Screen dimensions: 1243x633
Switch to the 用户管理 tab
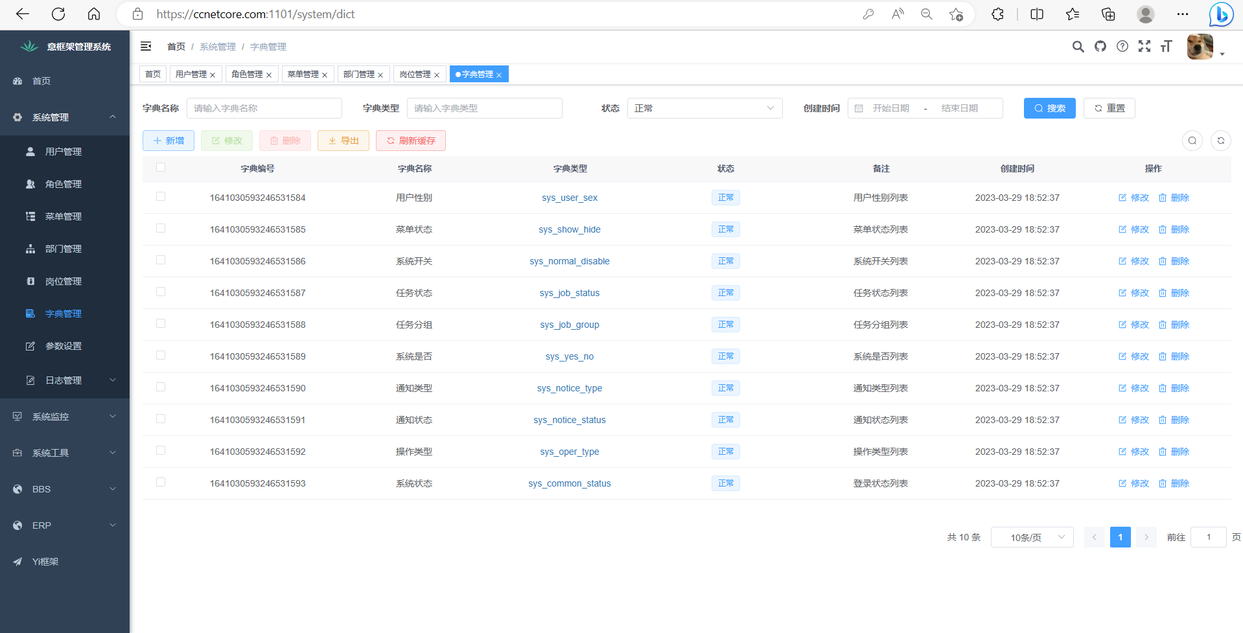(191, 74)
